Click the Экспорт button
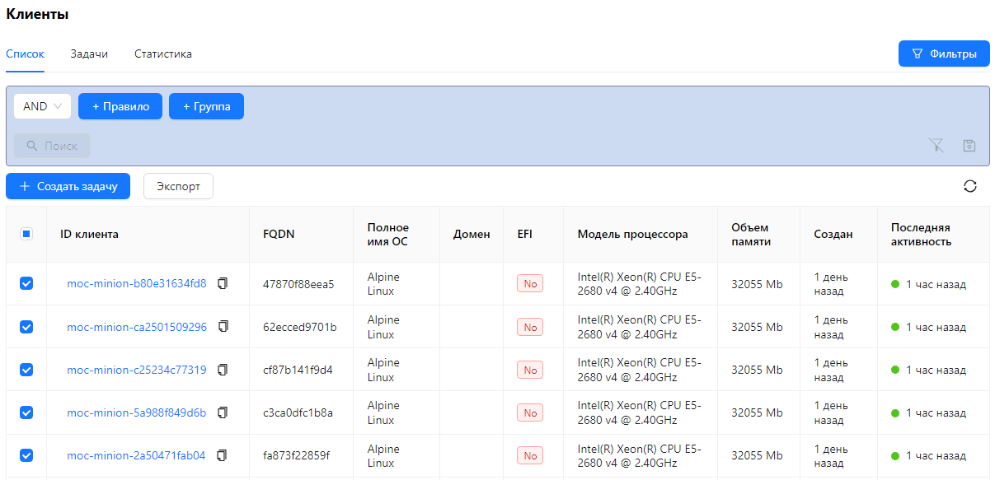 tap(178, 186)
